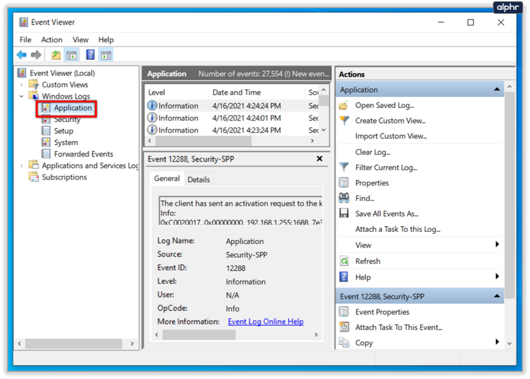Sort events by Date and Time column
This screenshot has width=530, height=379.
click(x=236, y=92)
